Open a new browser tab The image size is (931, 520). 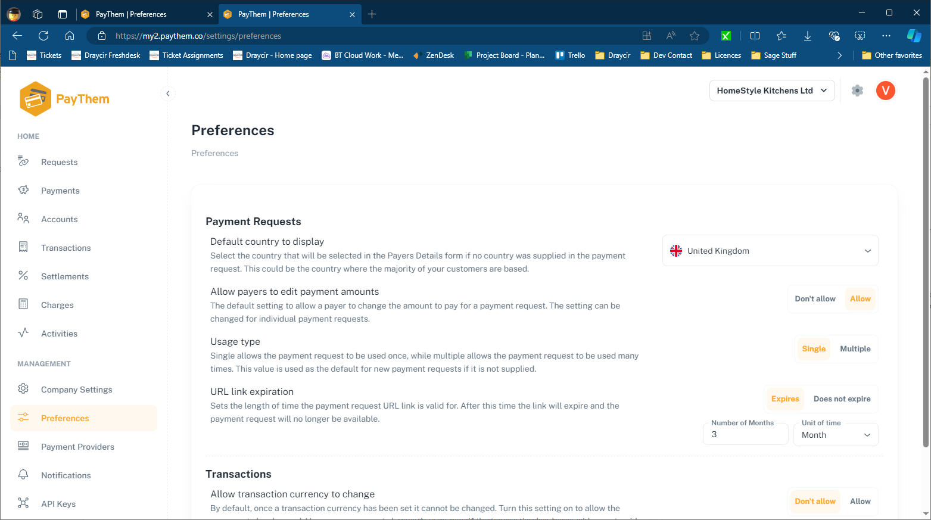372,14
